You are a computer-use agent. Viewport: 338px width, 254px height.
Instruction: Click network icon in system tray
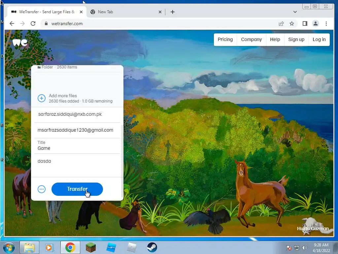pos(297,248)
